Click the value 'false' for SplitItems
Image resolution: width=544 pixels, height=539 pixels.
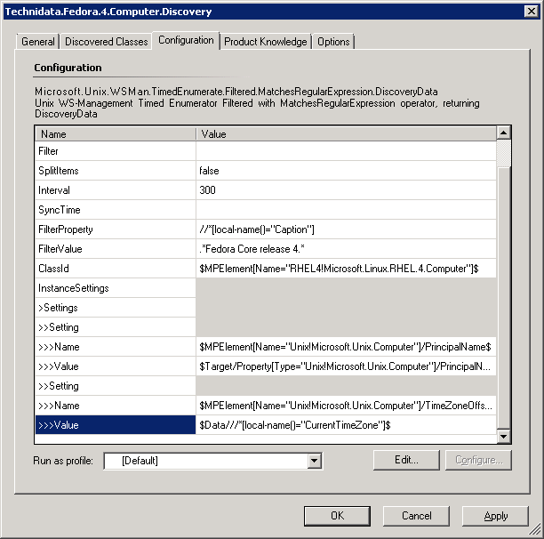209,171
